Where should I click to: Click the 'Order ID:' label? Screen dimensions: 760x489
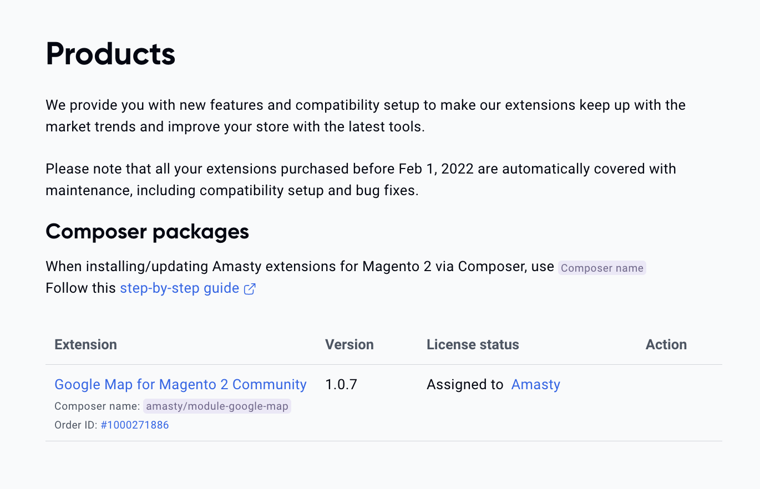pos(76,425)
